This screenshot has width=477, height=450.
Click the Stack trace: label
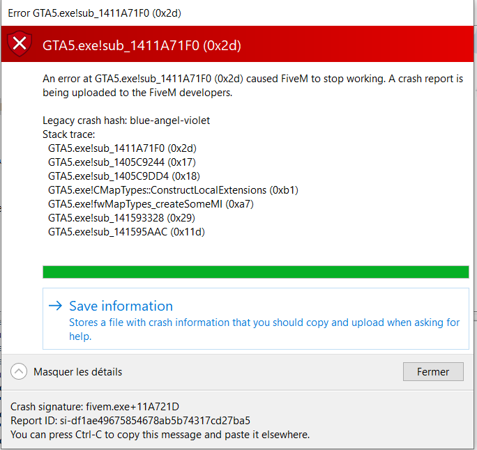[69, 134]
